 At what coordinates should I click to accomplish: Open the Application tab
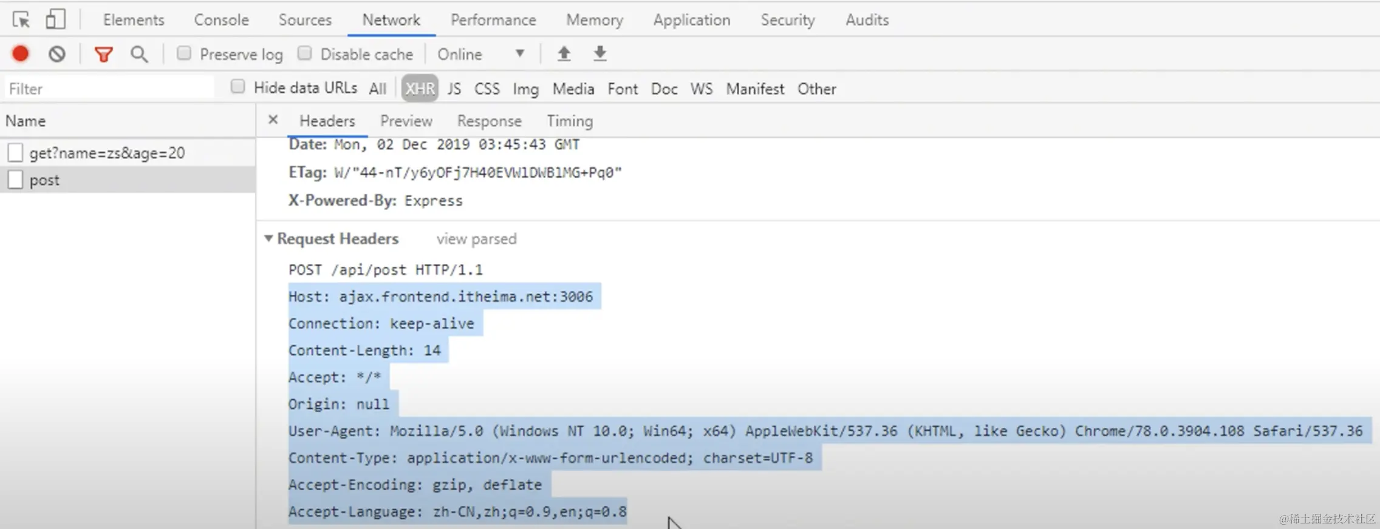[692, 20]
